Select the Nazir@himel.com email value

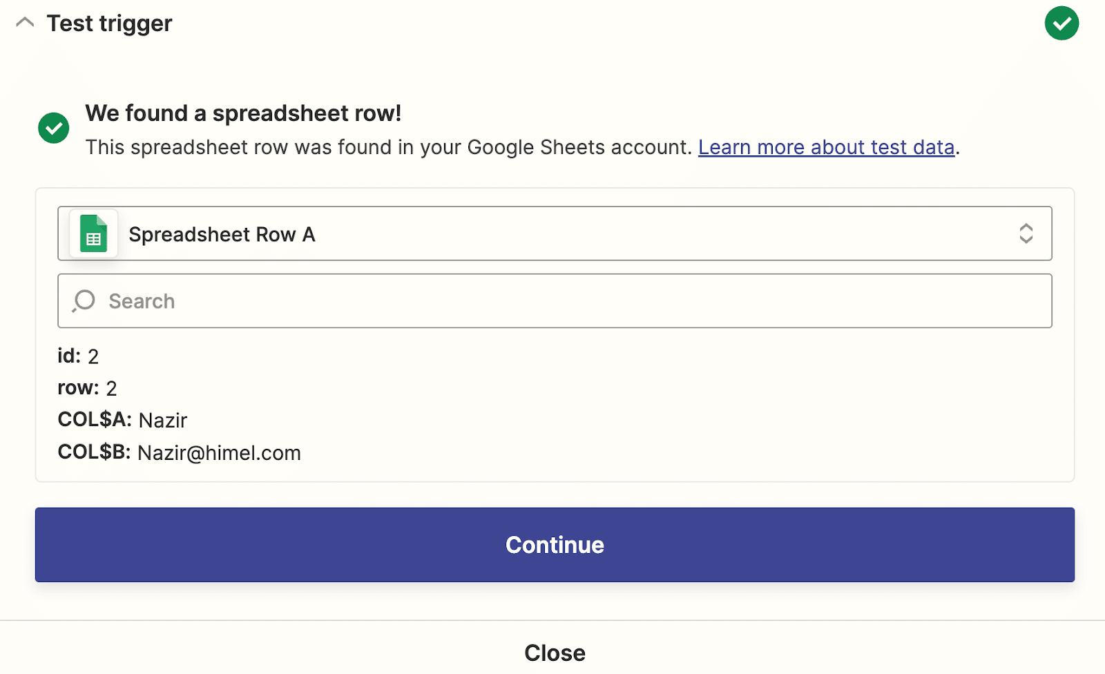point(219,453)
